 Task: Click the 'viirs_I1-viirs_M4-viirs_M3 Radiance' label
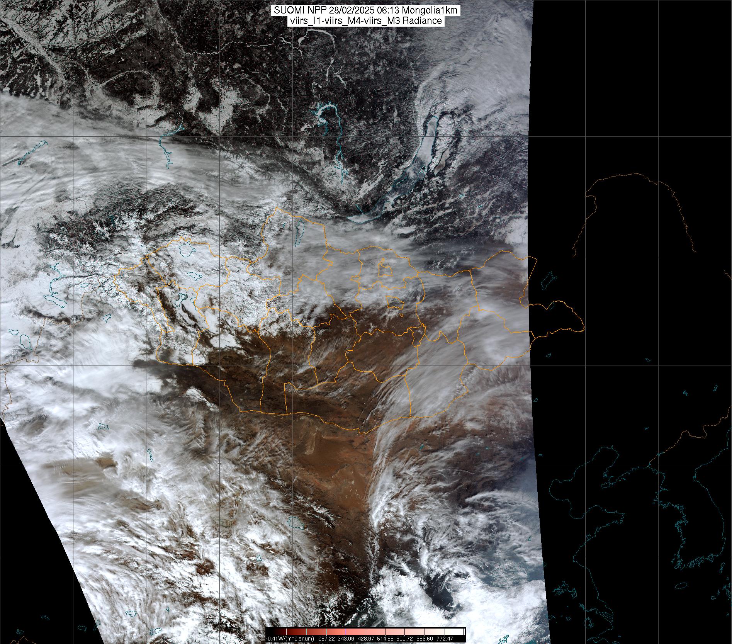pos(365,21)
